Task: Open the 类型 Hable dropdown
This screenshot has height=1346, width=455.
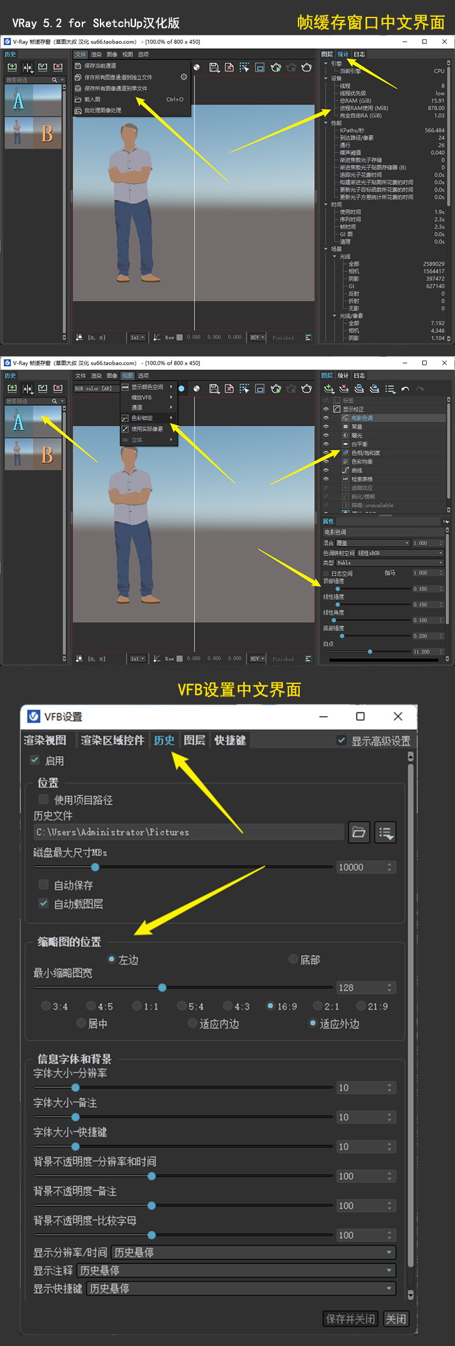Action: pos(389,562)
